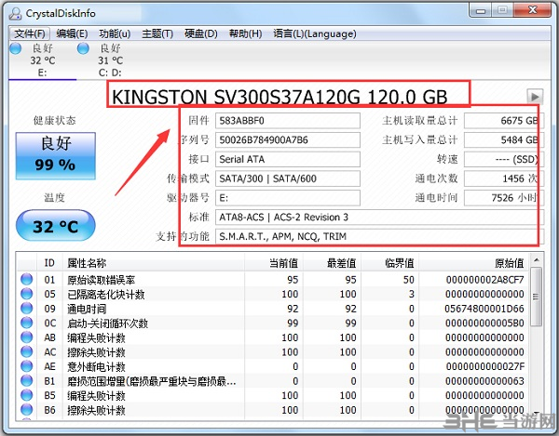Click the rotation rate ---- (SSD) field

[504, 159]
